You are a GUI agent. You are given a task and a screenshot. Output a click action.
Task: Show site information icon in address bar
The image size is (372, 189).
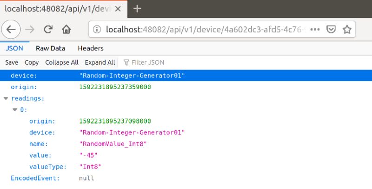coord(97,30)
